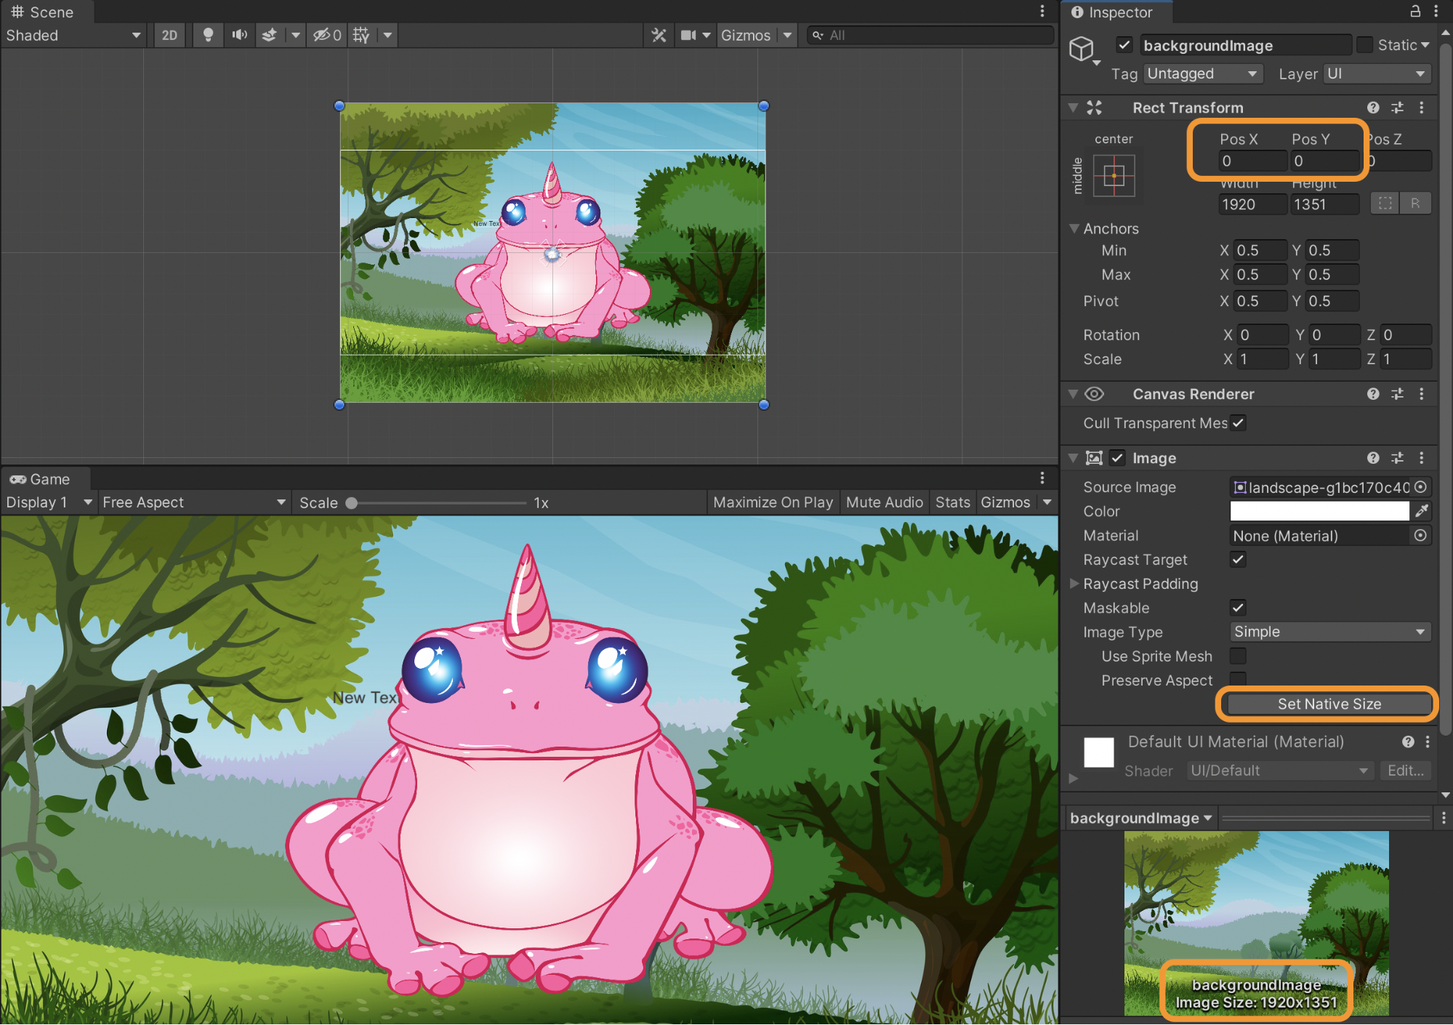1453x1025 pixels.
Task: Toggle the scene grid visibility icon
Action: (361, 35)
